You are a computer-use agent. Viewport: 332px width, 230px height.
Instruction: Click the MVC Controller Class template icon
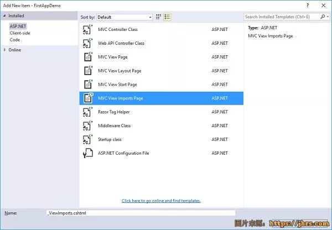pos(88,29)
